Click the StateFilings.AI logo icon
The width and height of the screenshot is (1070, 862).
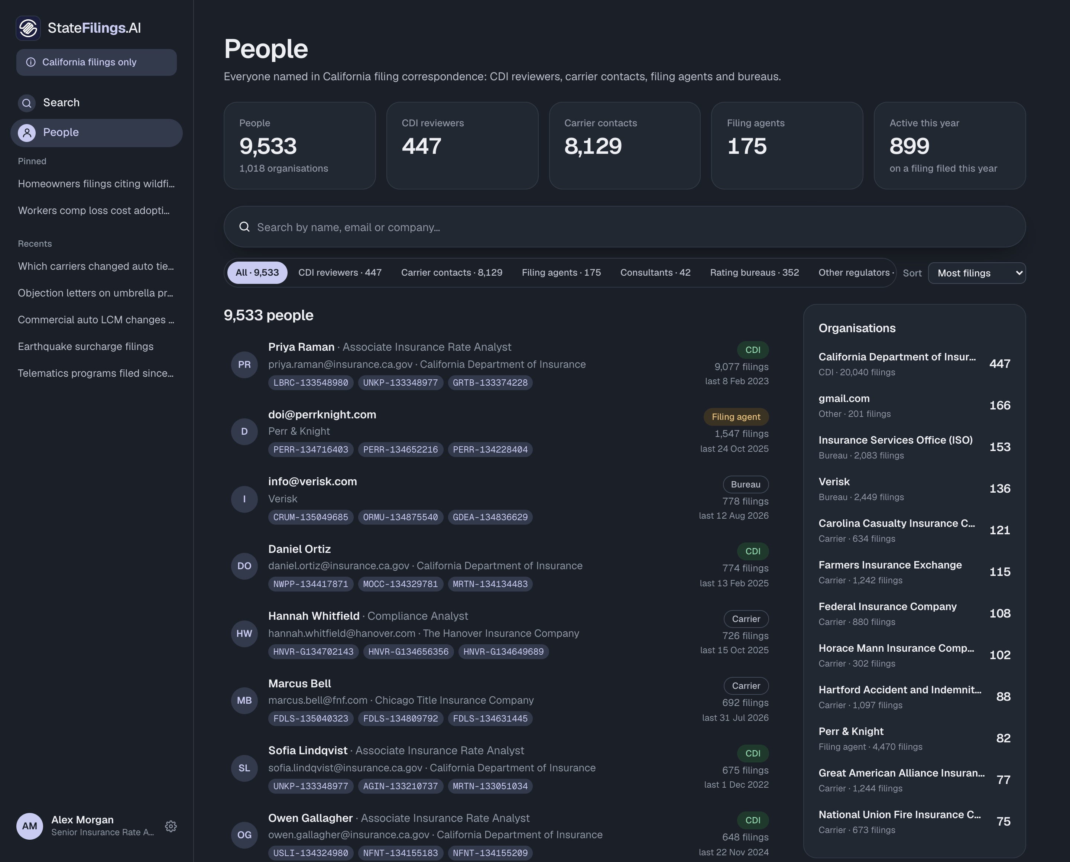(28, 28)
